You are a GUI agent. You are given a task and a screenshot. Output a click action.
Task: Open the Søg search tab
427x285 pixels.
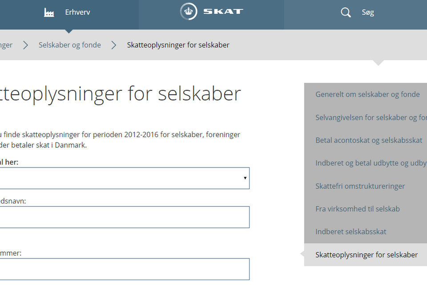click(368, 12)
